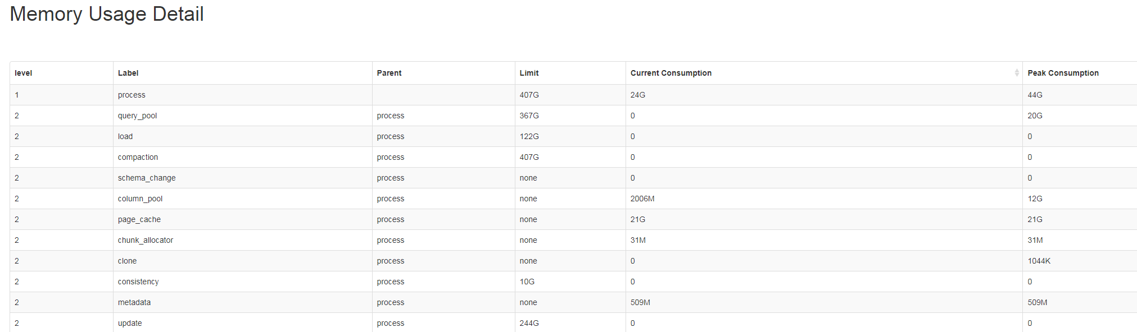Sort table by the level column header
The height and width of the screenshot is (332, 1137).
tap(23, 73)
